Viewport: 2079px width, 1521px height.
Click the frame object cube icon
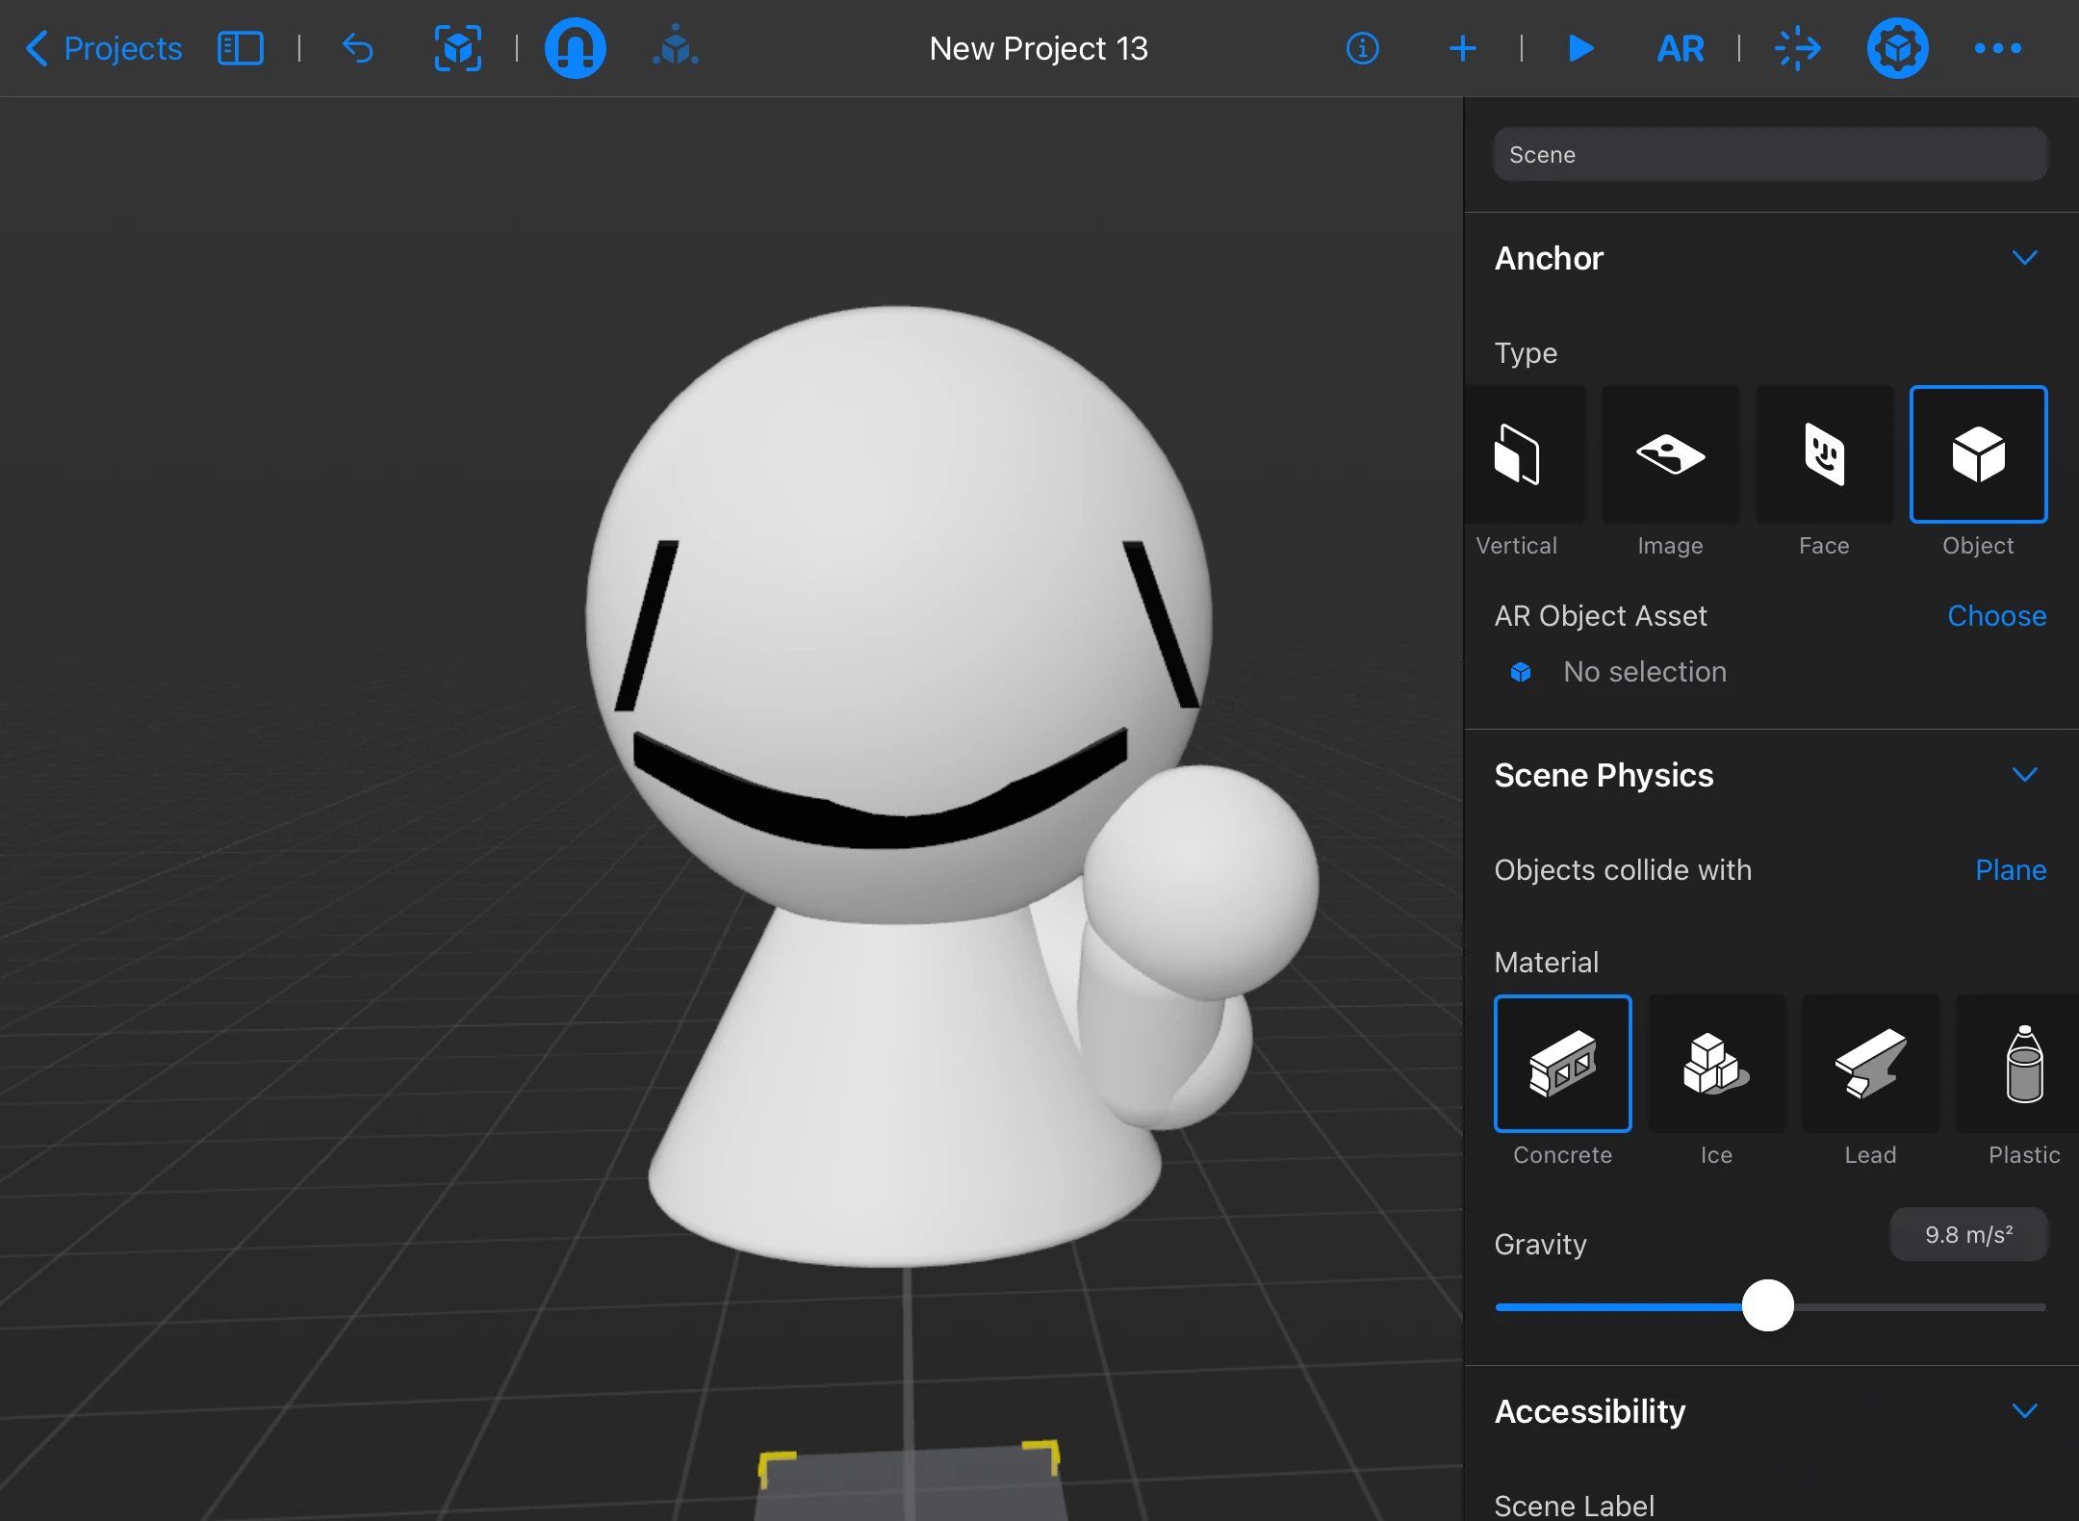[x=457, y=48]
